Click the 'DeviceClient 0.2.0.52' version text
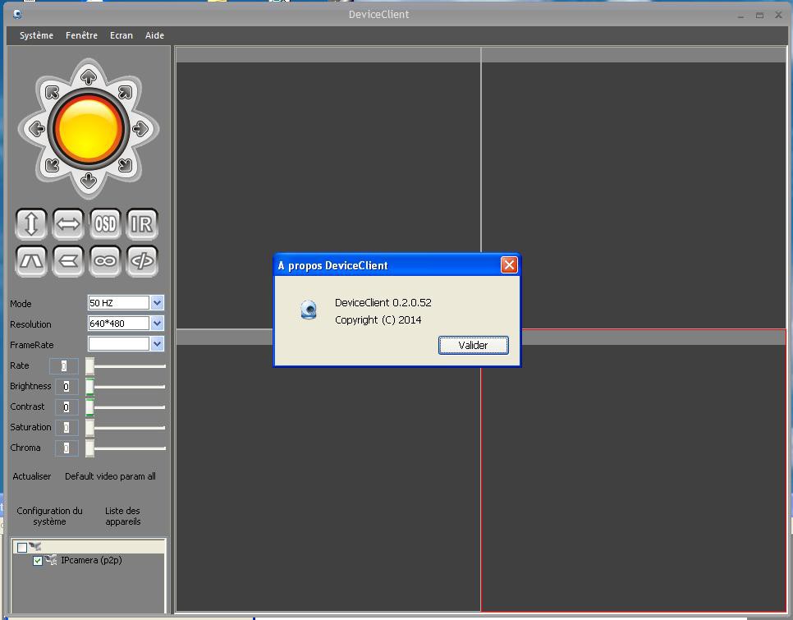The width and height of the screenshot is (793, 620). coord(383,302)
